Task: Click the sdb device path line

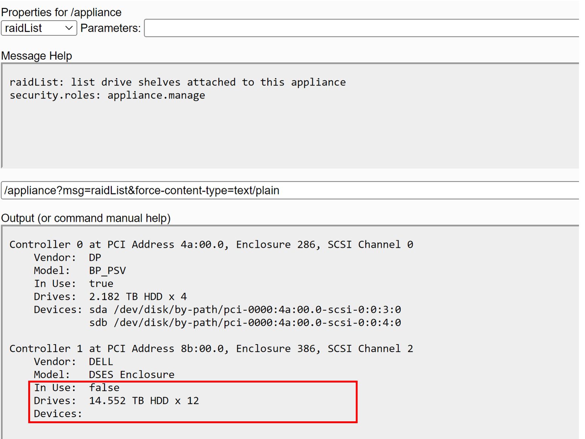Action: [x=245, y=323]
